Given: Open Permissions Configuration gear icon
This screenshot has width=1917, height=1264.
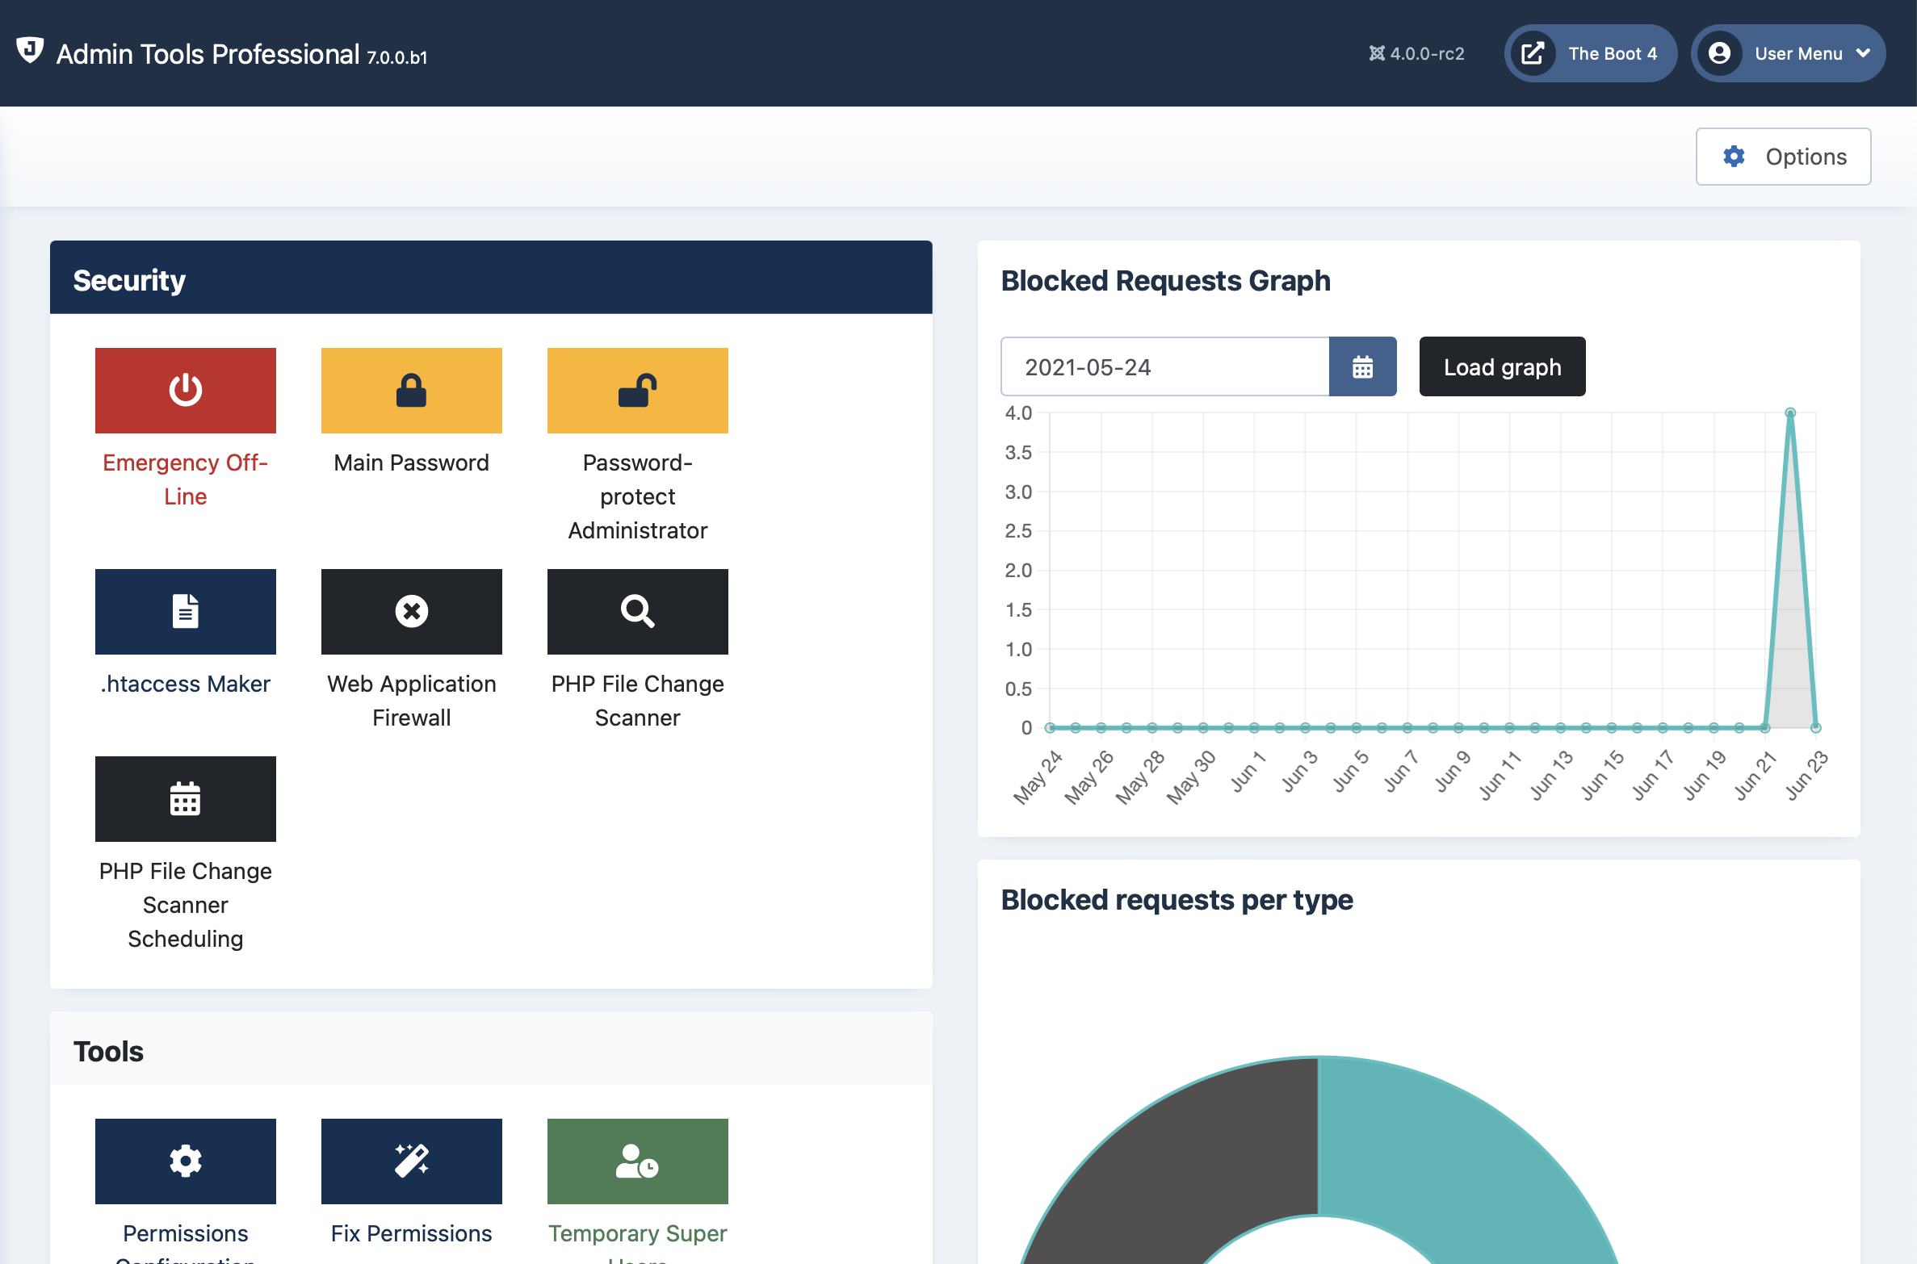Looking at the screenshot, I should pyautogui.click(x=185, y=1161).
